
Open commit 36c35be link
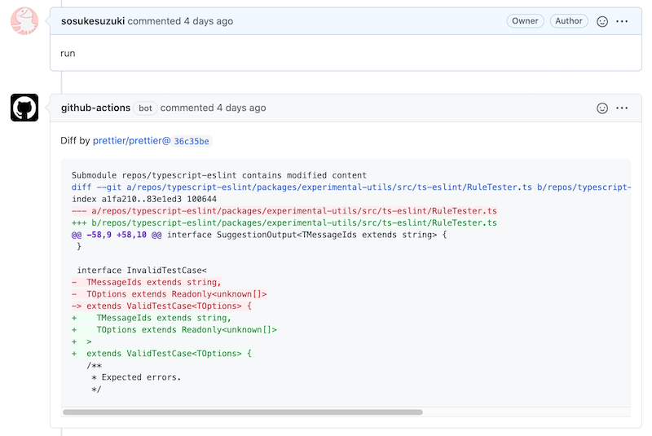[x=192, y=141]
